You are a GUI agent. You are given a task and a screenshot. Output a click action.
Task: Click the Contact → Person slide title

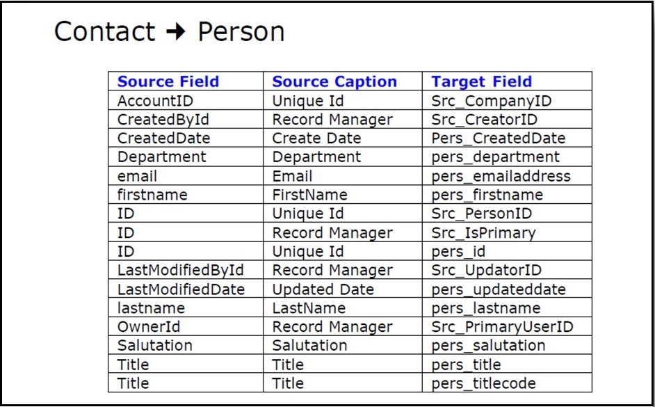[169, 32]
